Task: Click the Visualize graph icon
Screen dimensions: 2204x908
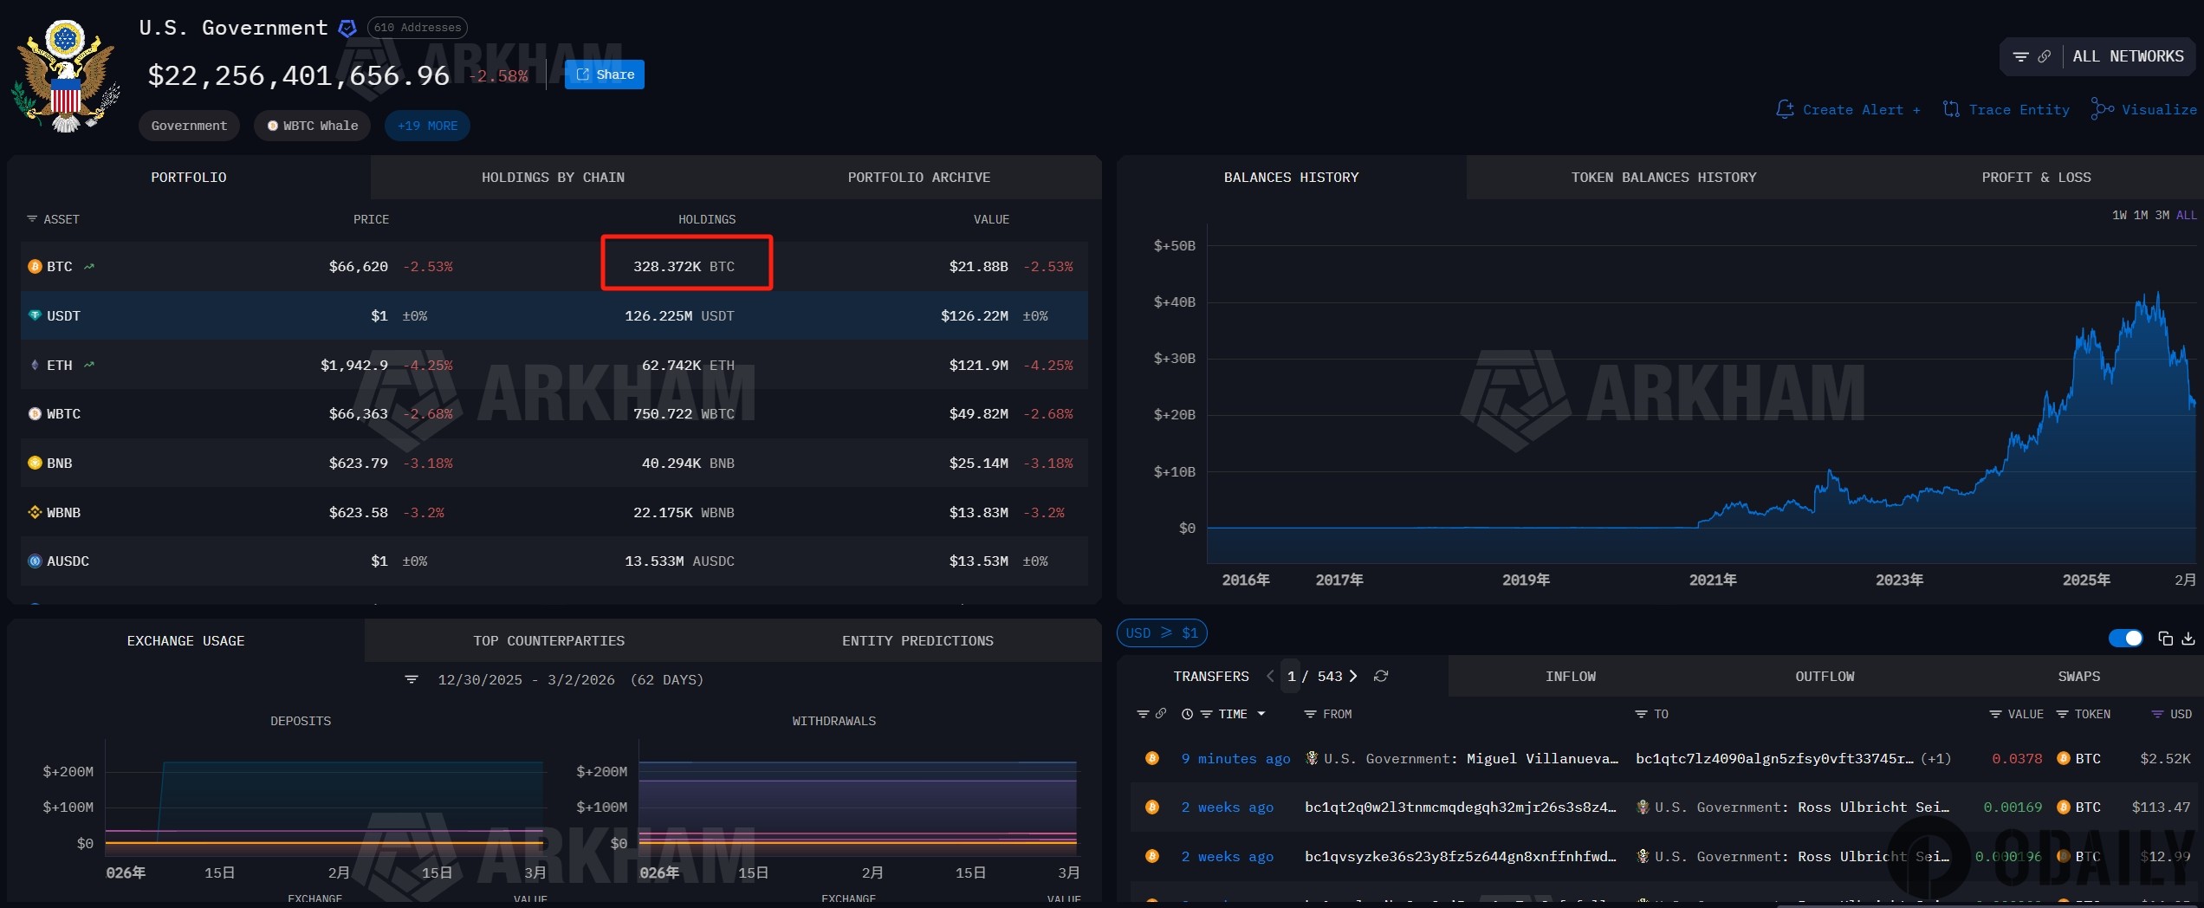Action: click(x=2102, y=109)
